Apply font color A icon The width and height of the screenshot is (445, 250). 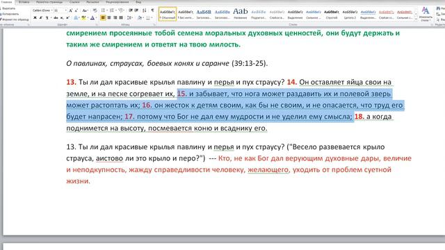[92, 18]
